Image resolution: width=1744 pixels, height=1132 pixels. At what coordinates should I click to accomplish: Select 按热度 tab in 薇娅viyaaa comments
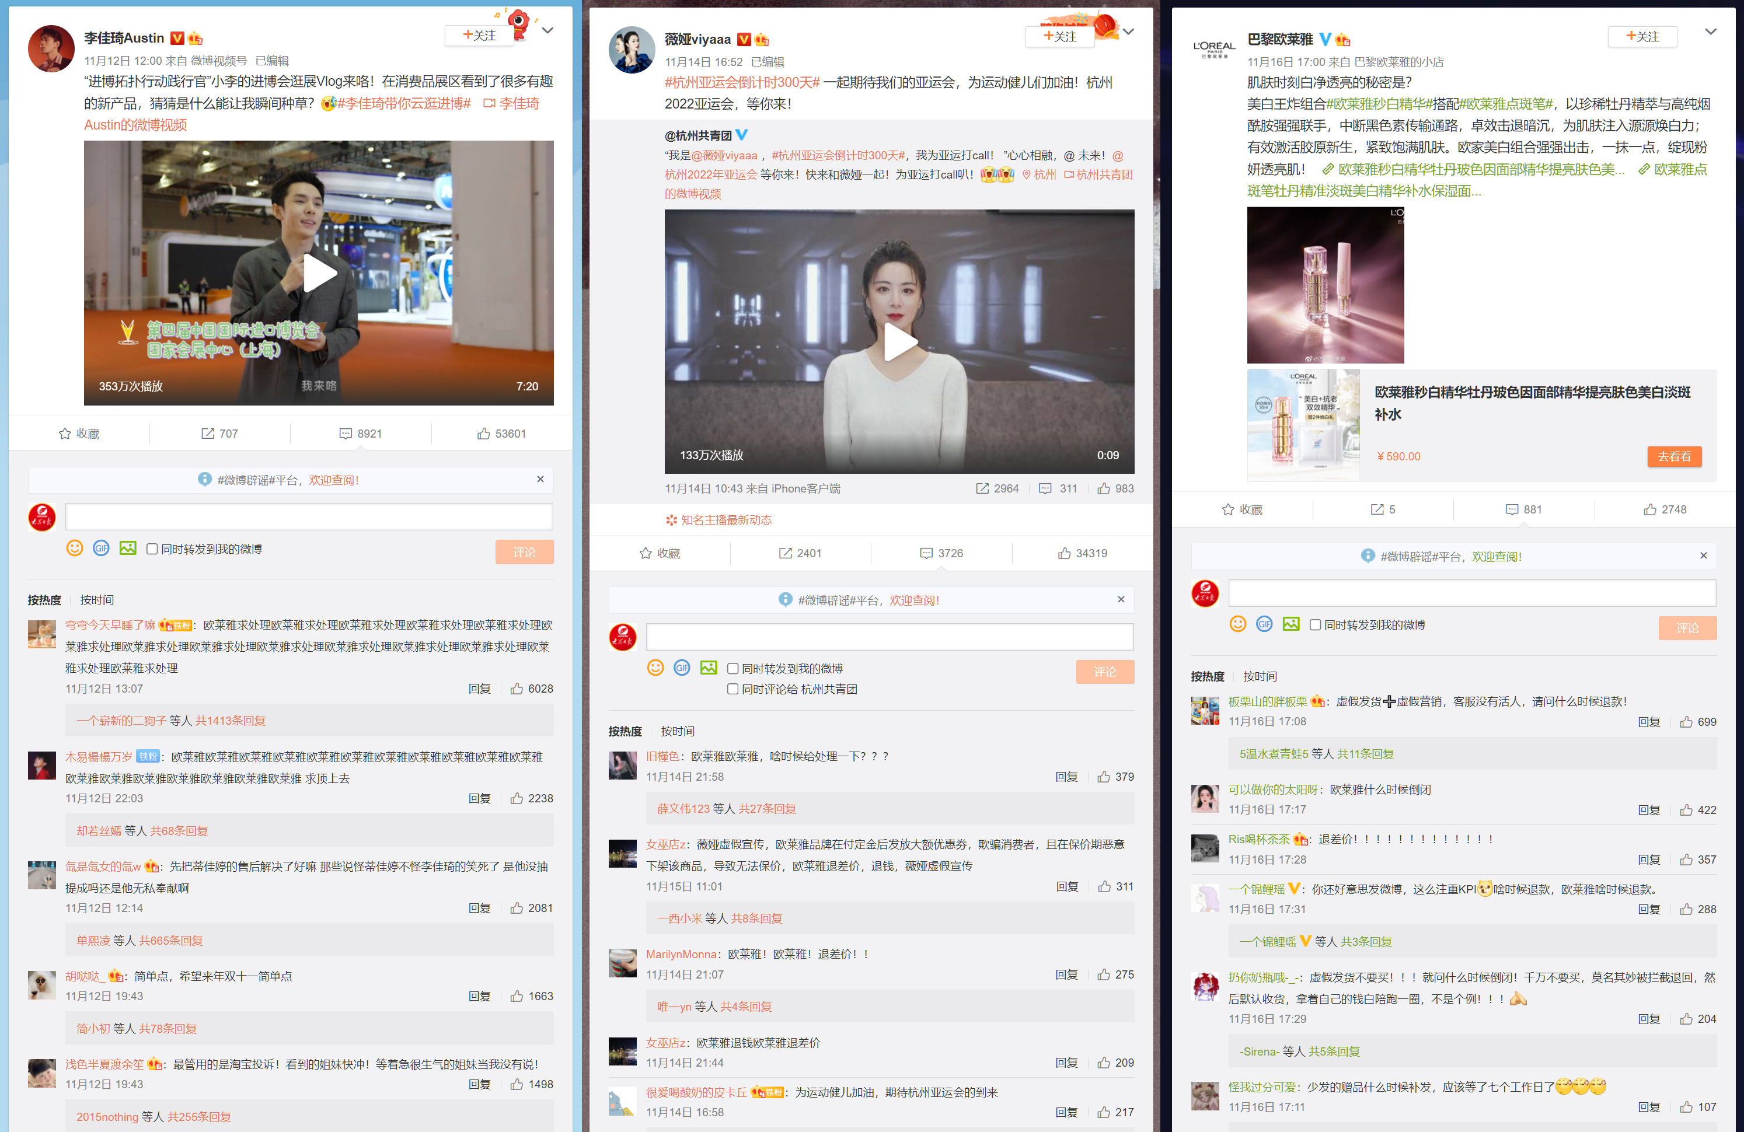[625, 731]
